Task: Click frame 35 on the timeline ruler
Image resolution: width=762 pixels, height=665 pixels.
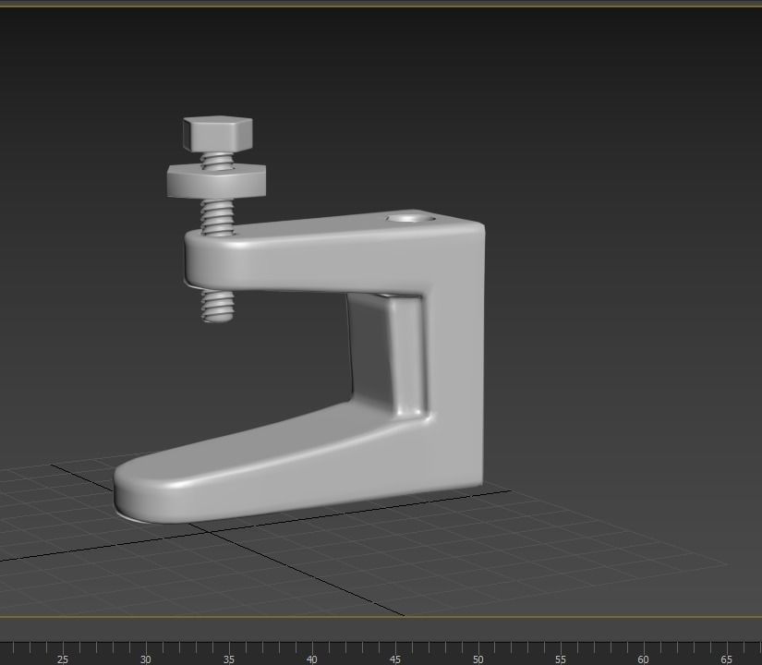Action: click(x=228, y=659)
